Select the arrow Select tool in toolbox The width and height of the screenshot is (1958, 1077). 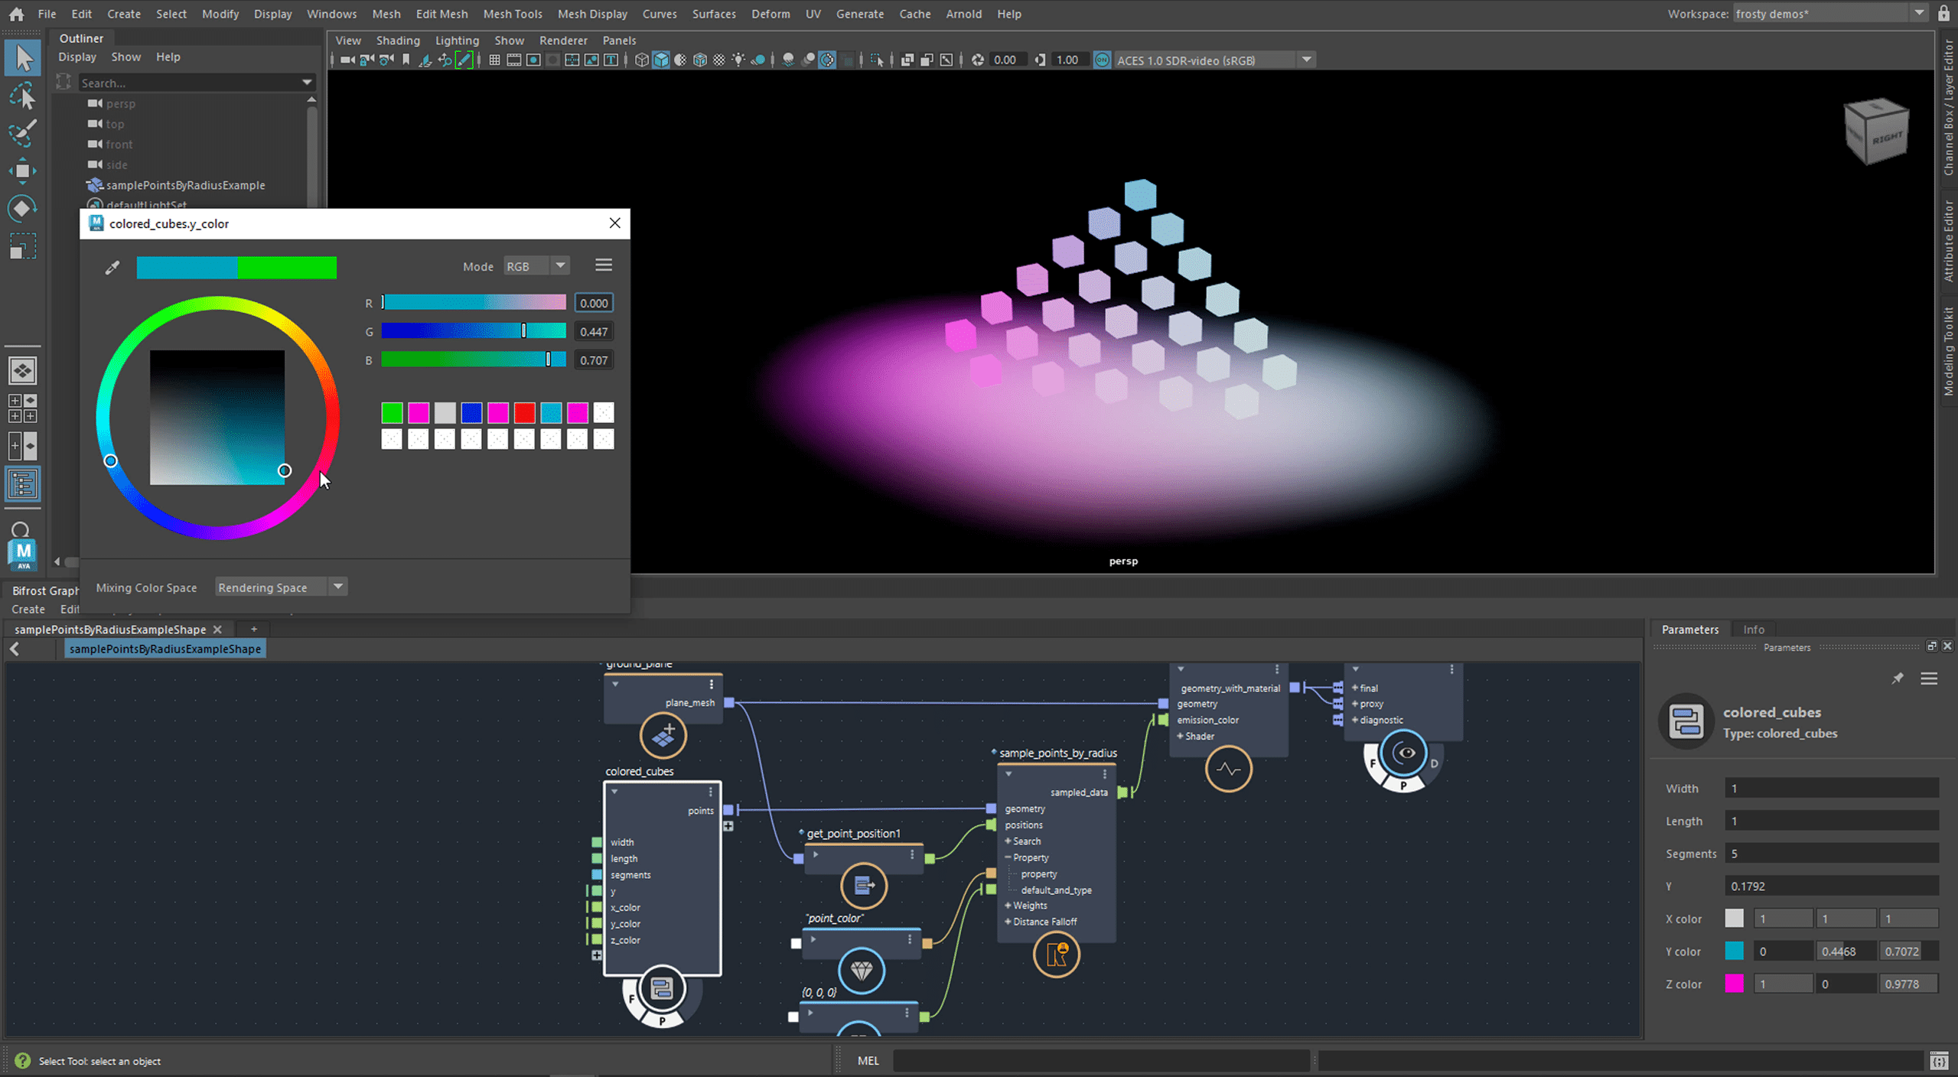point(23,58)
